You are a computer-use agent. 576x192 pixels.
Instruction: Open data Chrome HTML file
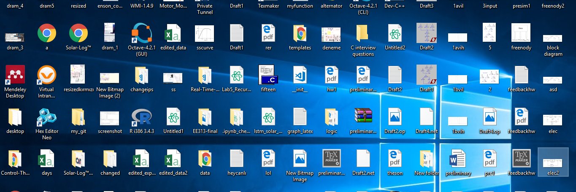pos(205,159)
